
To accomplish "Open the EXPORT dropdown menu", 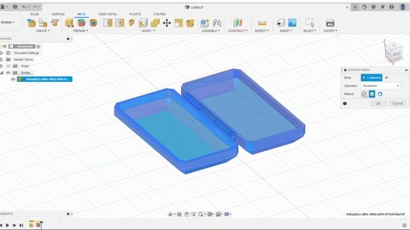I will point(330,31).
